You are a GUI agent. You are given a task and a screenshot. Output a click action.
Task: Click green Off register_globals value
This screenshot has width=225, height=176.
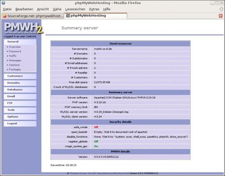96,142
